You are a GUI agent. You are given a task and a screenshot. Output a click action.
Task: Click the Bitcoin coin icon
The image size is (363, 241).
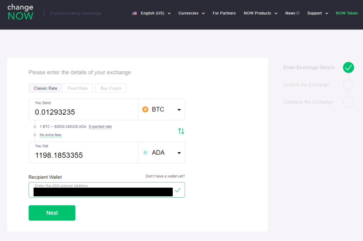point(145,109)
